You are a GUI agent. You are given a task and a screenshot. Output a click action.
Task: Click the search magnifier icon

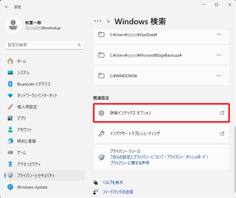pyautogui.click(x=79, y=45)
